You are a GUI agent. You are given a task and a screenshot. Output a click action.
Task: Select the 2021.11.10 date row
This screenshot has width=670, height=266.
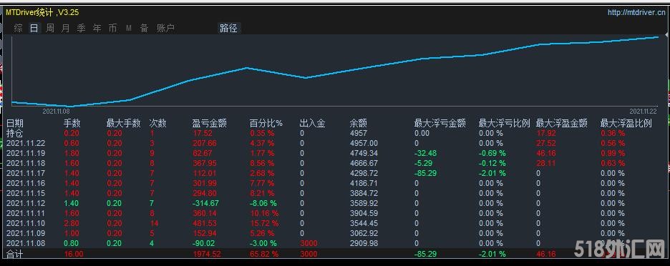point(26,223)
